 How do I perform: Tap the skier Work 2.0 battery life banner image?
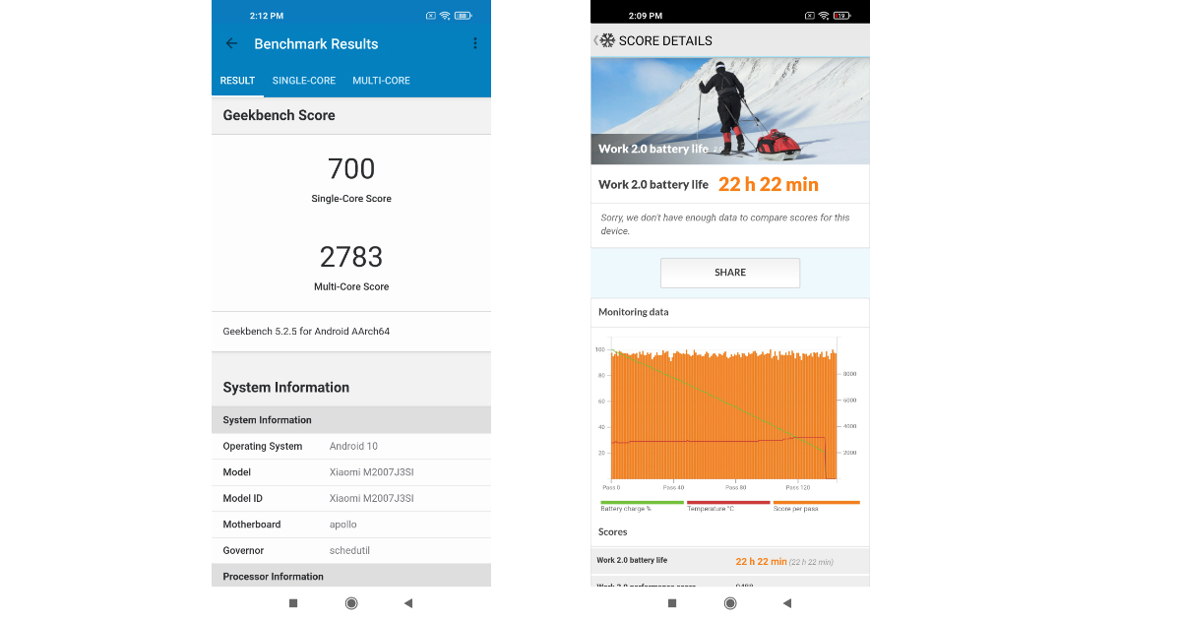730,110
